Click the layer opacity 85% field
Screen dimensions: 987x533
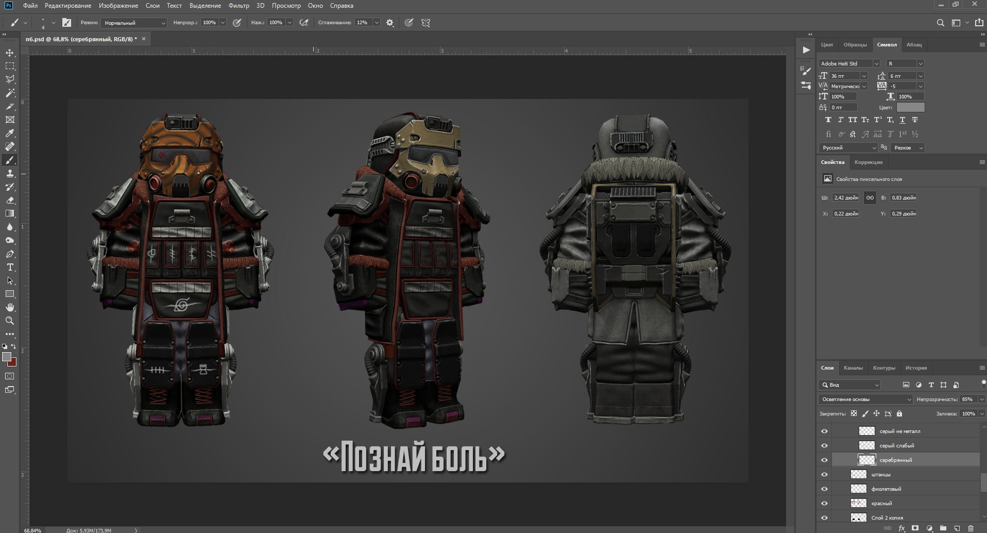968,399
